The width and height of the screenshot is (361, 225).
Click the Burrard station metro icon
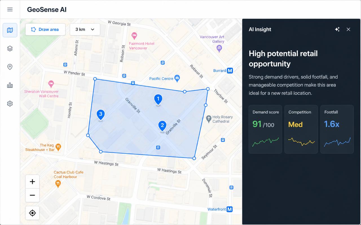230,71
